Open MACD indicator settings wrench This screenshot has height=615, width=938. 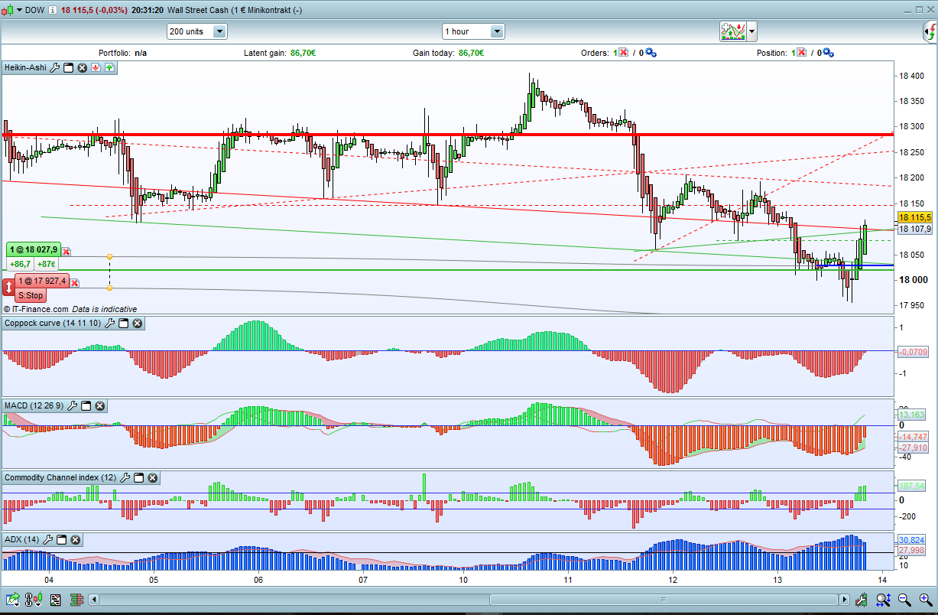point(72,405)
